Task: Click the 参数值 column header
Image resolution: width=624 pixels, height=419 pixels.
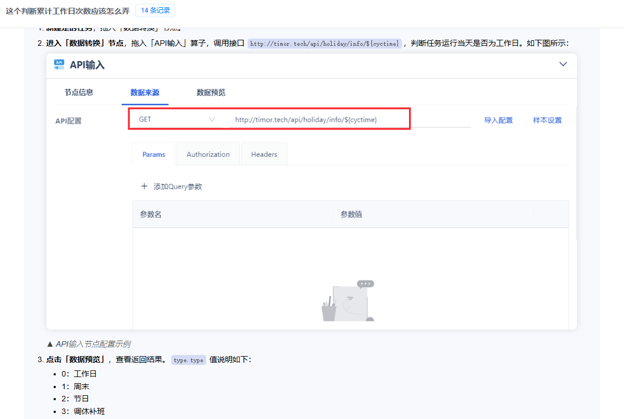Action: coord(351,214)
